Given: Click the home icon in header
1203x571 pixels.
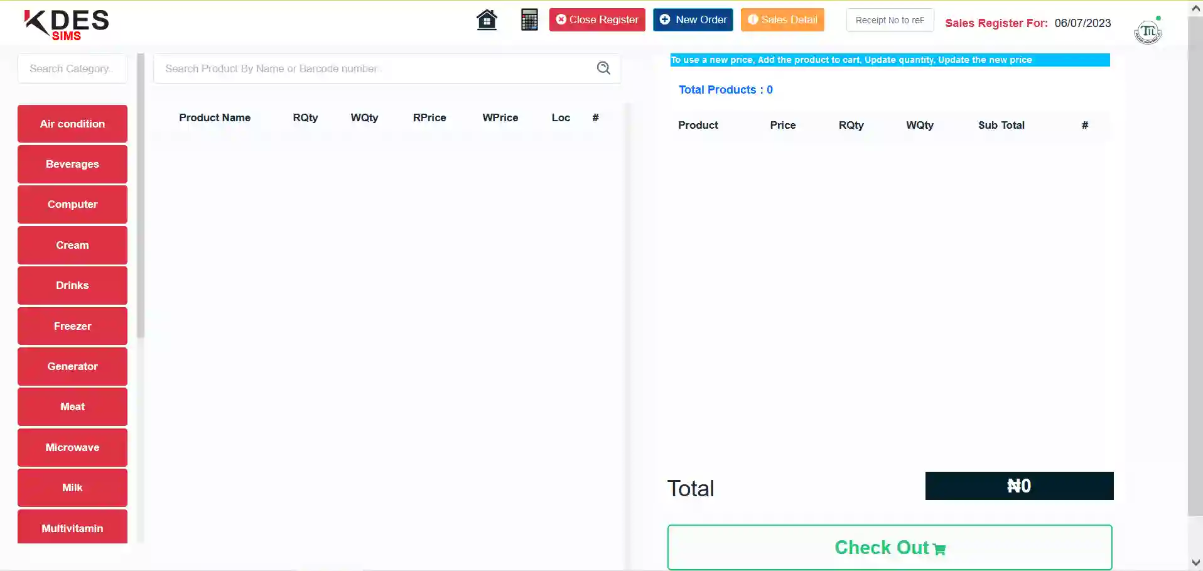Looking at the screenshot, I should click(487, 20).
